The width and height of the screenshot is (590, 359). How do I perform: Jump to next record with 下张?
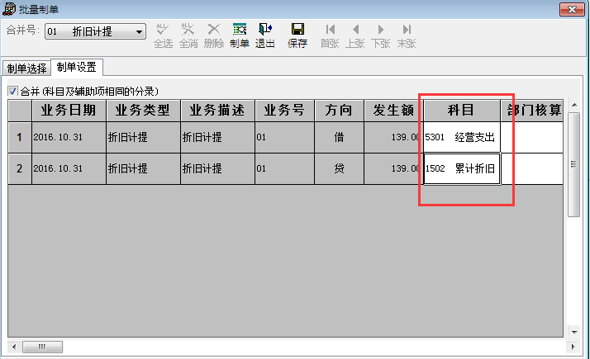(380, 35)
